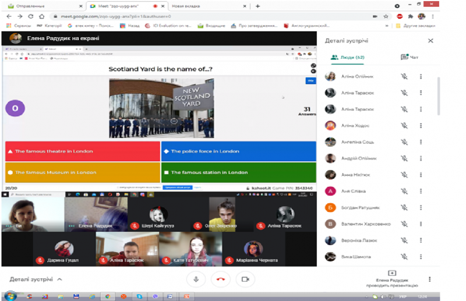466x301 pixels.
Task: Open the extensions puzzle icon
Action: point(411,16)
